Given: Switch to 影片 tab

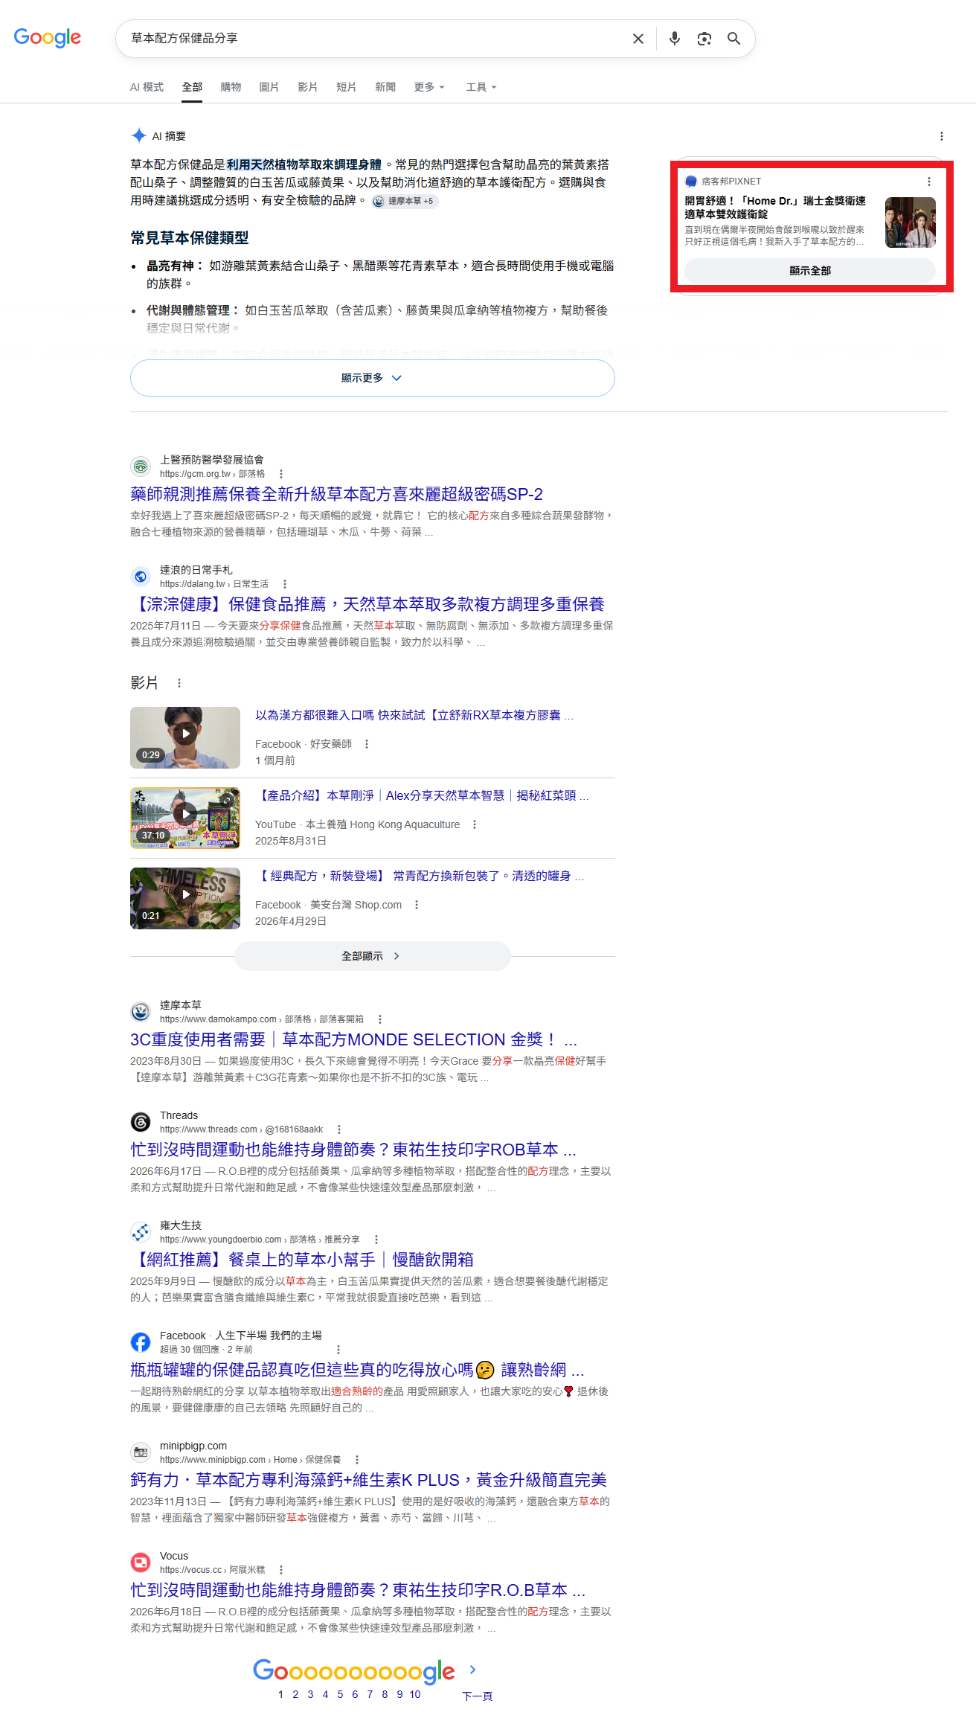Looking at the screenshot, I should tap(308, 87).
